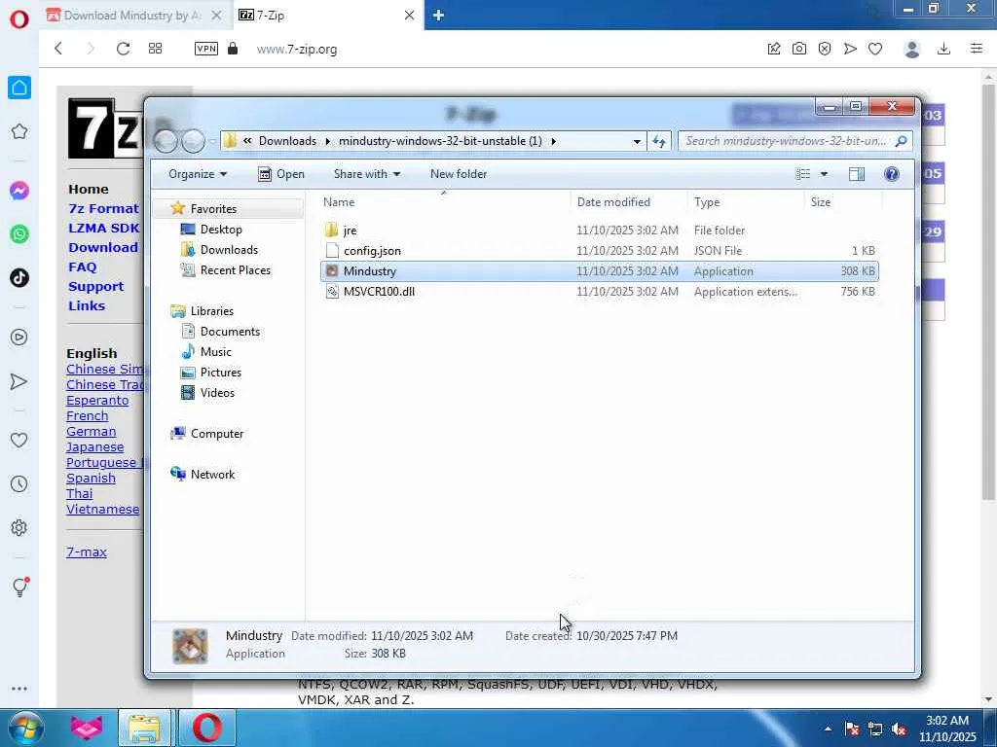The image size is (997, 747).
Task: Sort files by Size column
Action: point(844,202)
